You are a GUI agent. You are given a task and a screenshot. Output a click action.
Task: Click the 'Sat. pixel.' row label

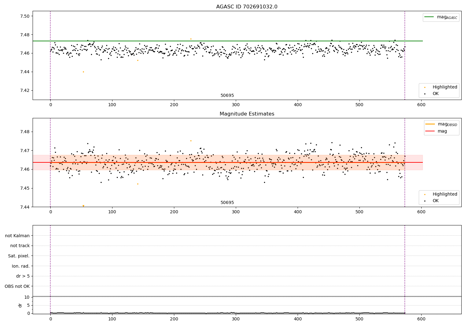click(x=19, y=256)
